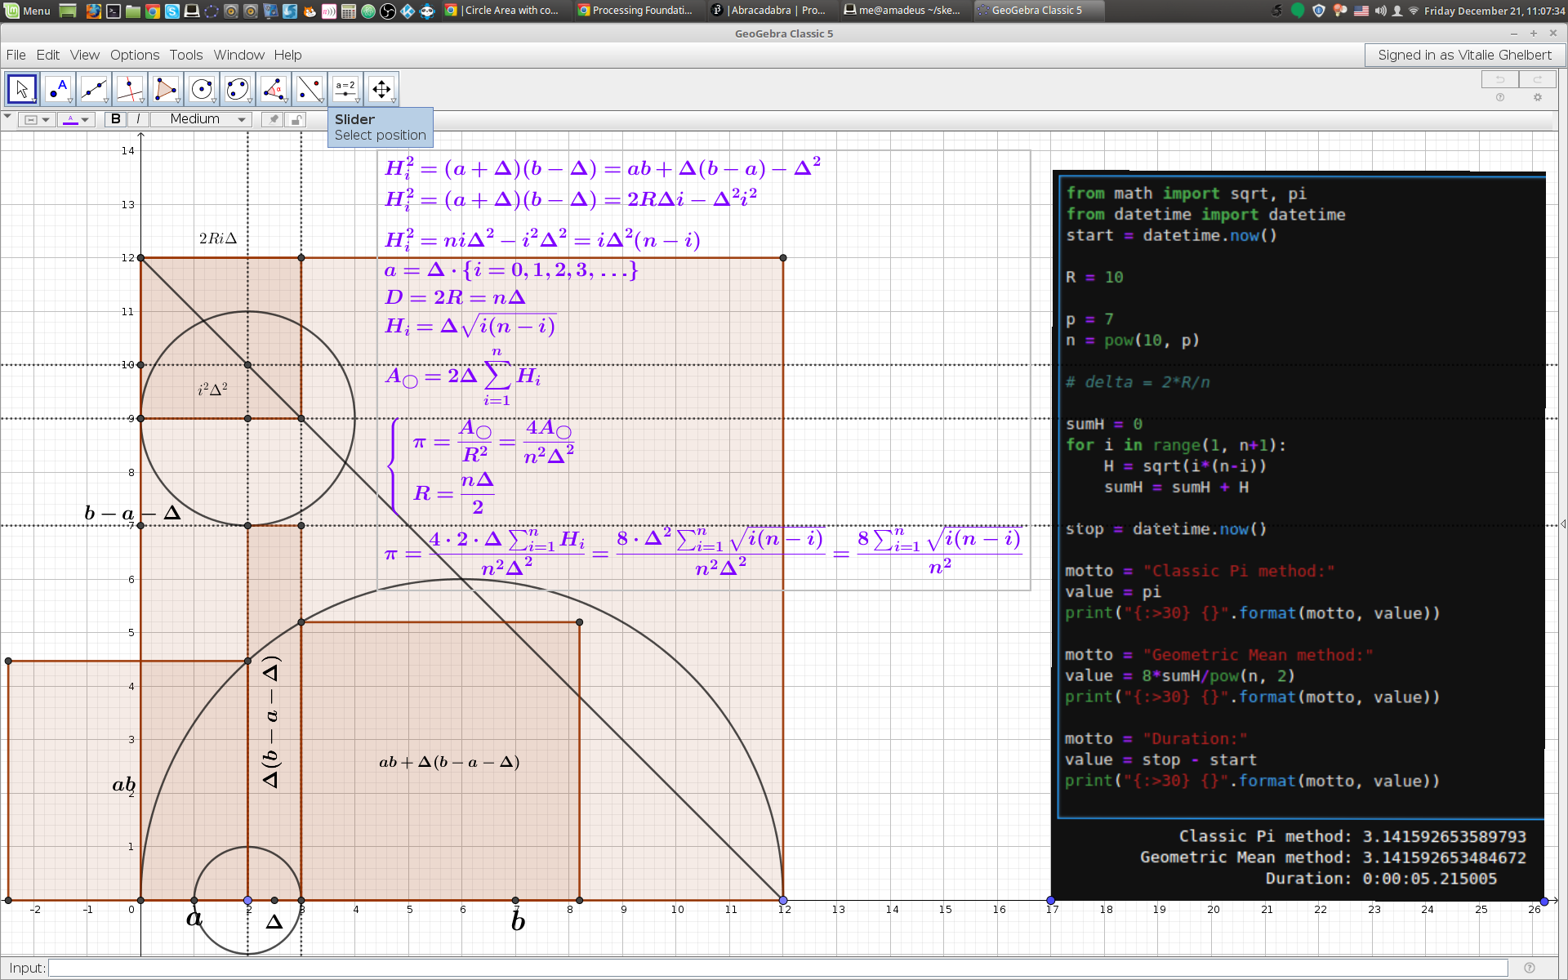The width and height of the screenshot is (1568, 980).
Task: Select the Reflect about Line tool
Action: point(310,89)
